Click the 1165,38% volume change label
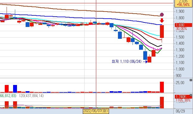The width and height of the screenshot is (193, 114). point(183,100)
